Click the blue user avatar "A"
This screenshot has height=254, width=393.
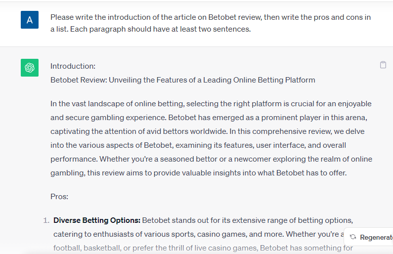pyautogui.click(x=30, y=20)
